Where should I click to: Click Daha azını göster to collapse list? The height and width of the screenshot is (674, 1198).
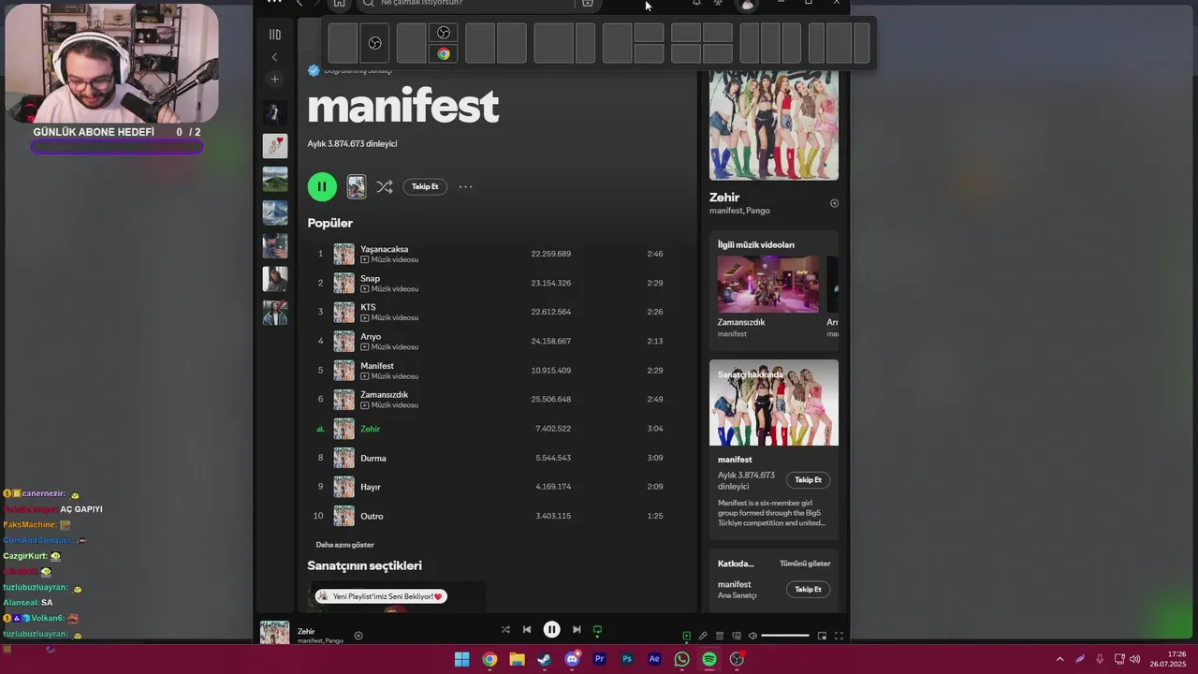(x=344, y=545)
